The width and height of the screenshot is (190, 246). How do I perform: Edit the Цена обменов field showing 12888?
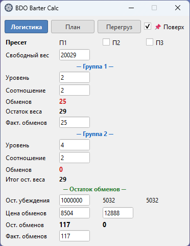[118, 213]
